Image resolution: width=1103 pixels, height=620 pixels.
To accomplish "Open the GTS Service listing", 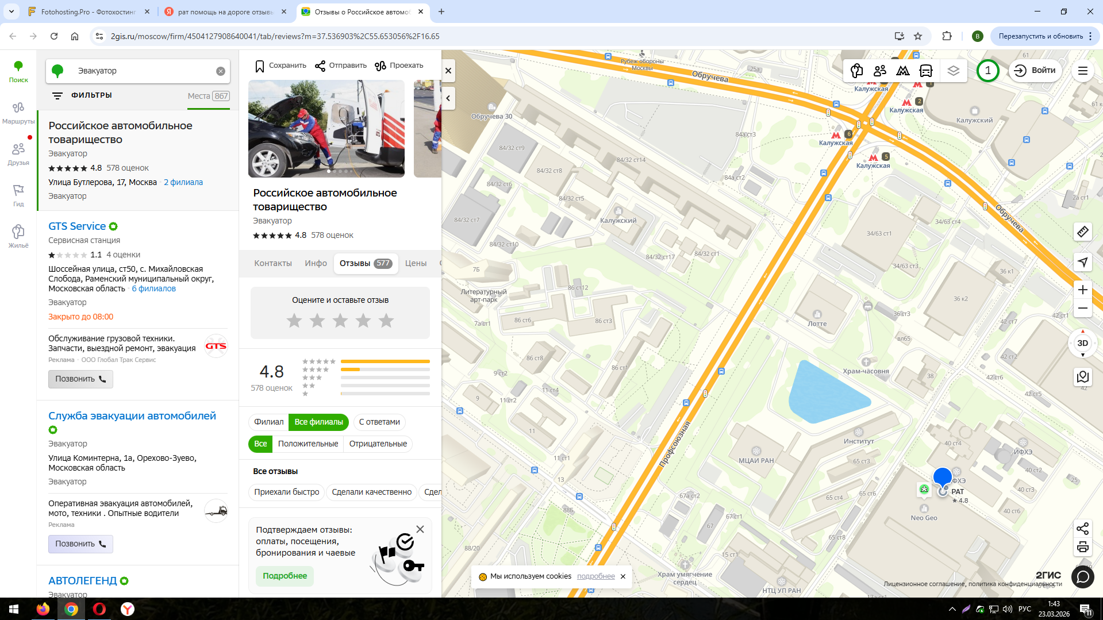I will coord(77,226).
